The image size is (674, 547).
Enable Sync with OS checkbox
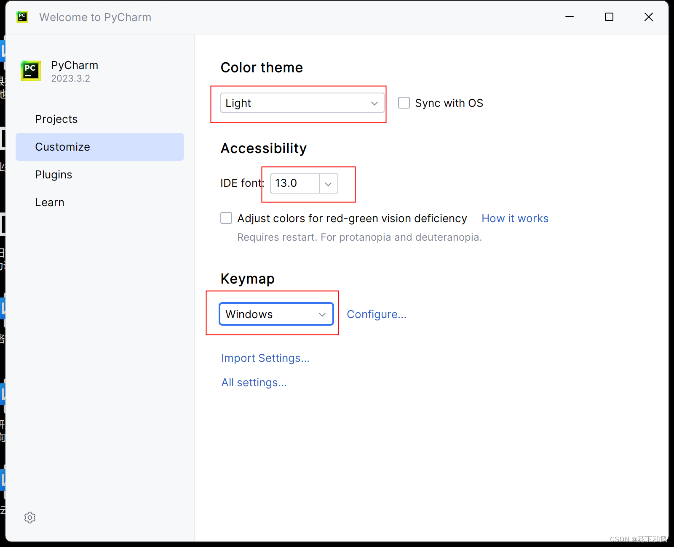(x=404, y=103)
